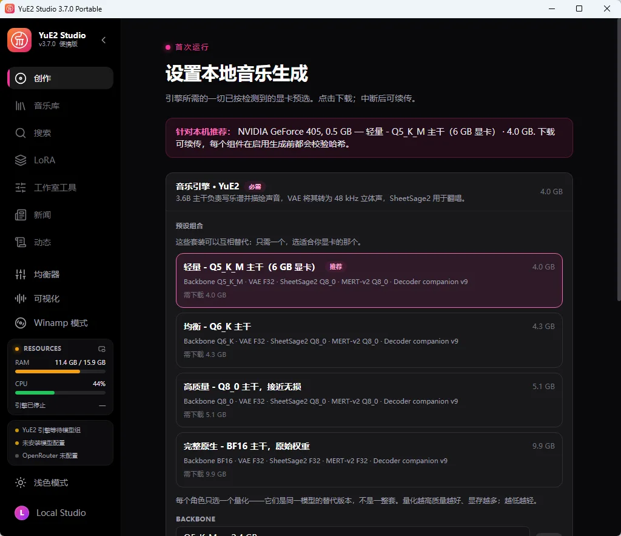The width and height of the screenshot is (621, 536).
Task: Open the 创作 page icon
Action: (21, 78)
